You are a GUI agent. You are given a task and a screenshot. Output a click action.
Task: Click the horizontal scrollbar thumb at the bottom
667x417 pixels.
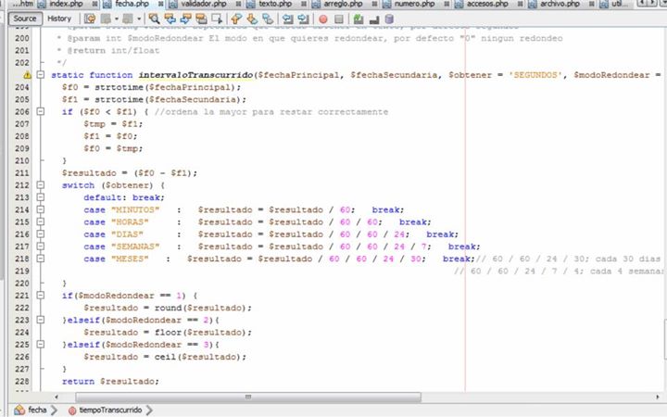pyautogui.click(x=247, y=397)
